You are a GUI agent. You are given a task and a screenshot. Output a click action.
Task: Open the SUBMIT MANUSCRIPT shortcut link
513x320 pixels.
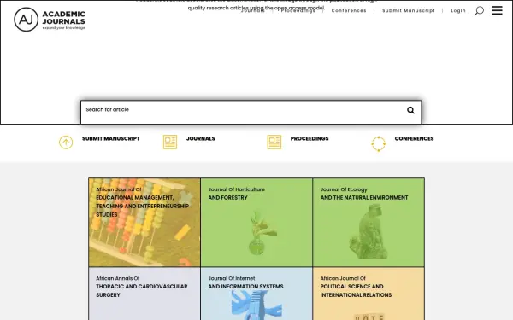point(111,138)
